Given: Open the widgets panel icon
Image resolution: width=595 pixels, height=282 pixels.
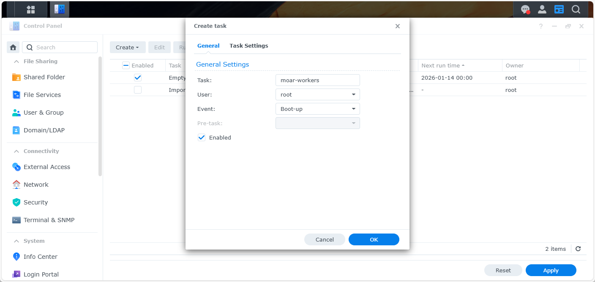Looking at the screenshot, I should [559, 9].
